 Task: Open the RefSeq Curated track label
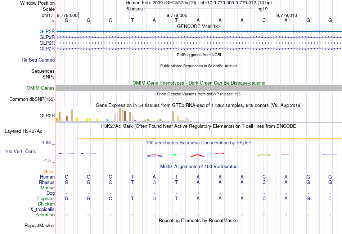click(x=38, y=60)
